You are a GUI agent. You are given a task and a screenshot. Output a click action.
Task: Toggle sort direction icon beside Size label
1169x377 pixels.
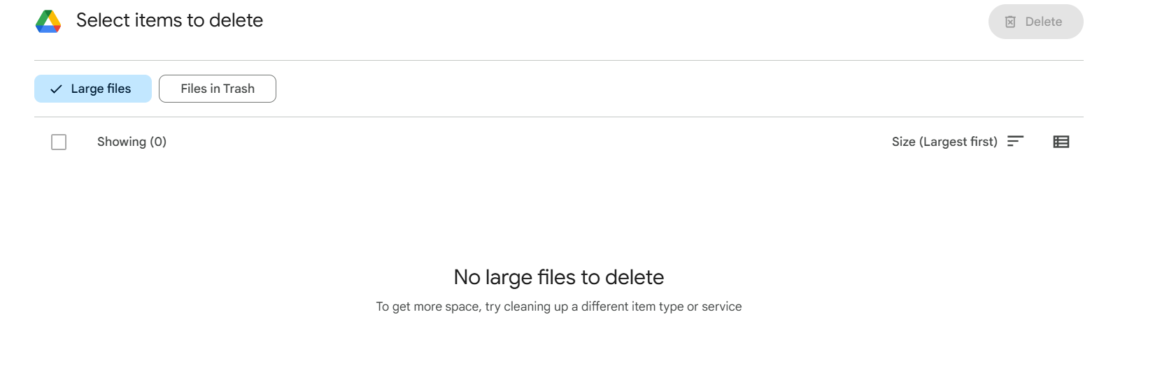click(x=1015, y=142)
